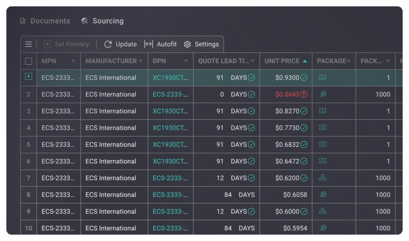
Task: Click the package reel icon in row 7
Action: click(x=323, y=178)
